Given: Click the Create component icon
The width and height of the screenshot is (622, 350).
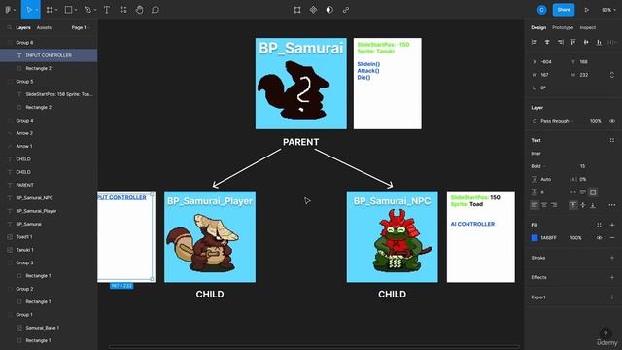Looking at the screenshot, I should [313, 10].
